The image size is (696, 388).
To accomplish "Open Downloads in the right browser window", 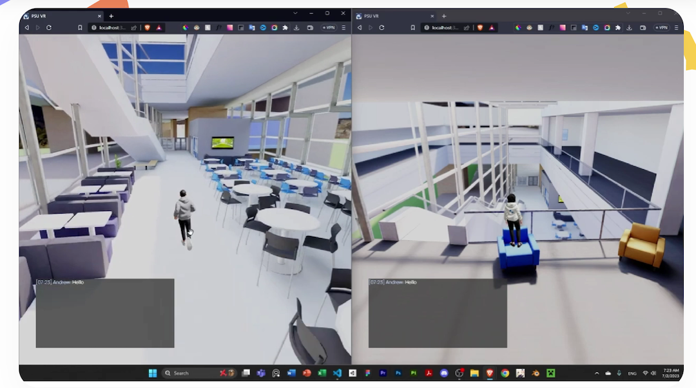I will (630, 28).
